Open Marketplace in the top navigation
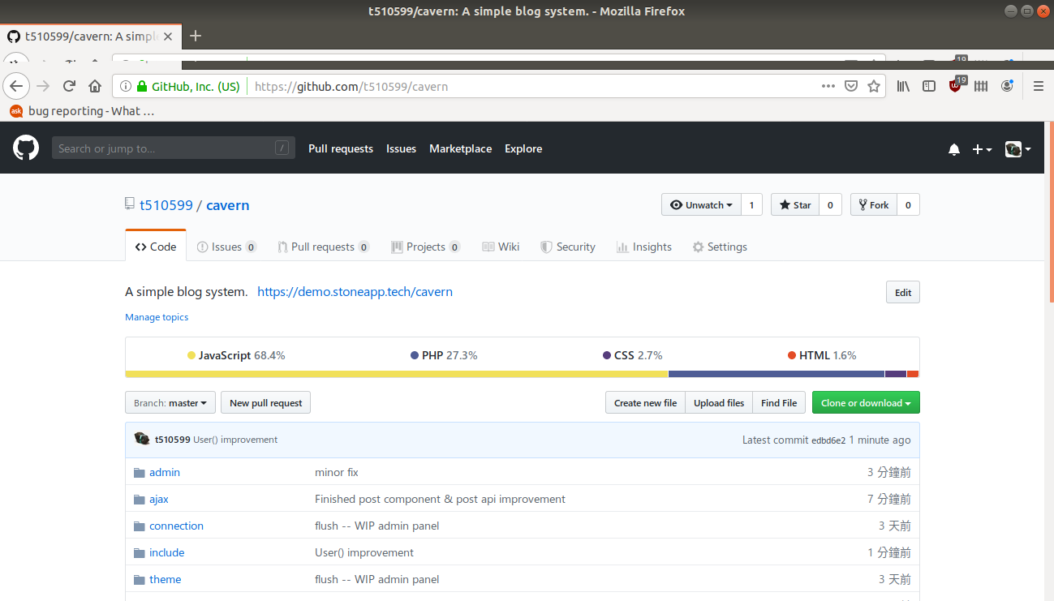Image resolution: width=1054 pixels, height=601 pixels. [x=460, y=148]
